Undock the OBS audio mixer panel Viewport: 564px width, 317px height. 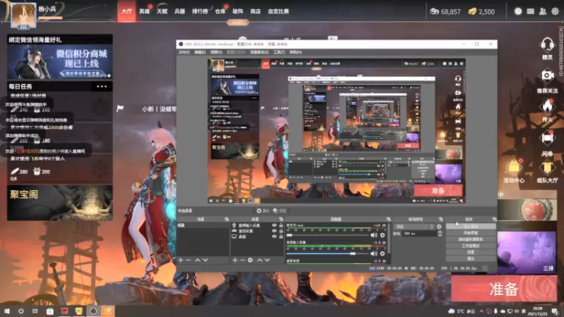[x=388, y=219]
